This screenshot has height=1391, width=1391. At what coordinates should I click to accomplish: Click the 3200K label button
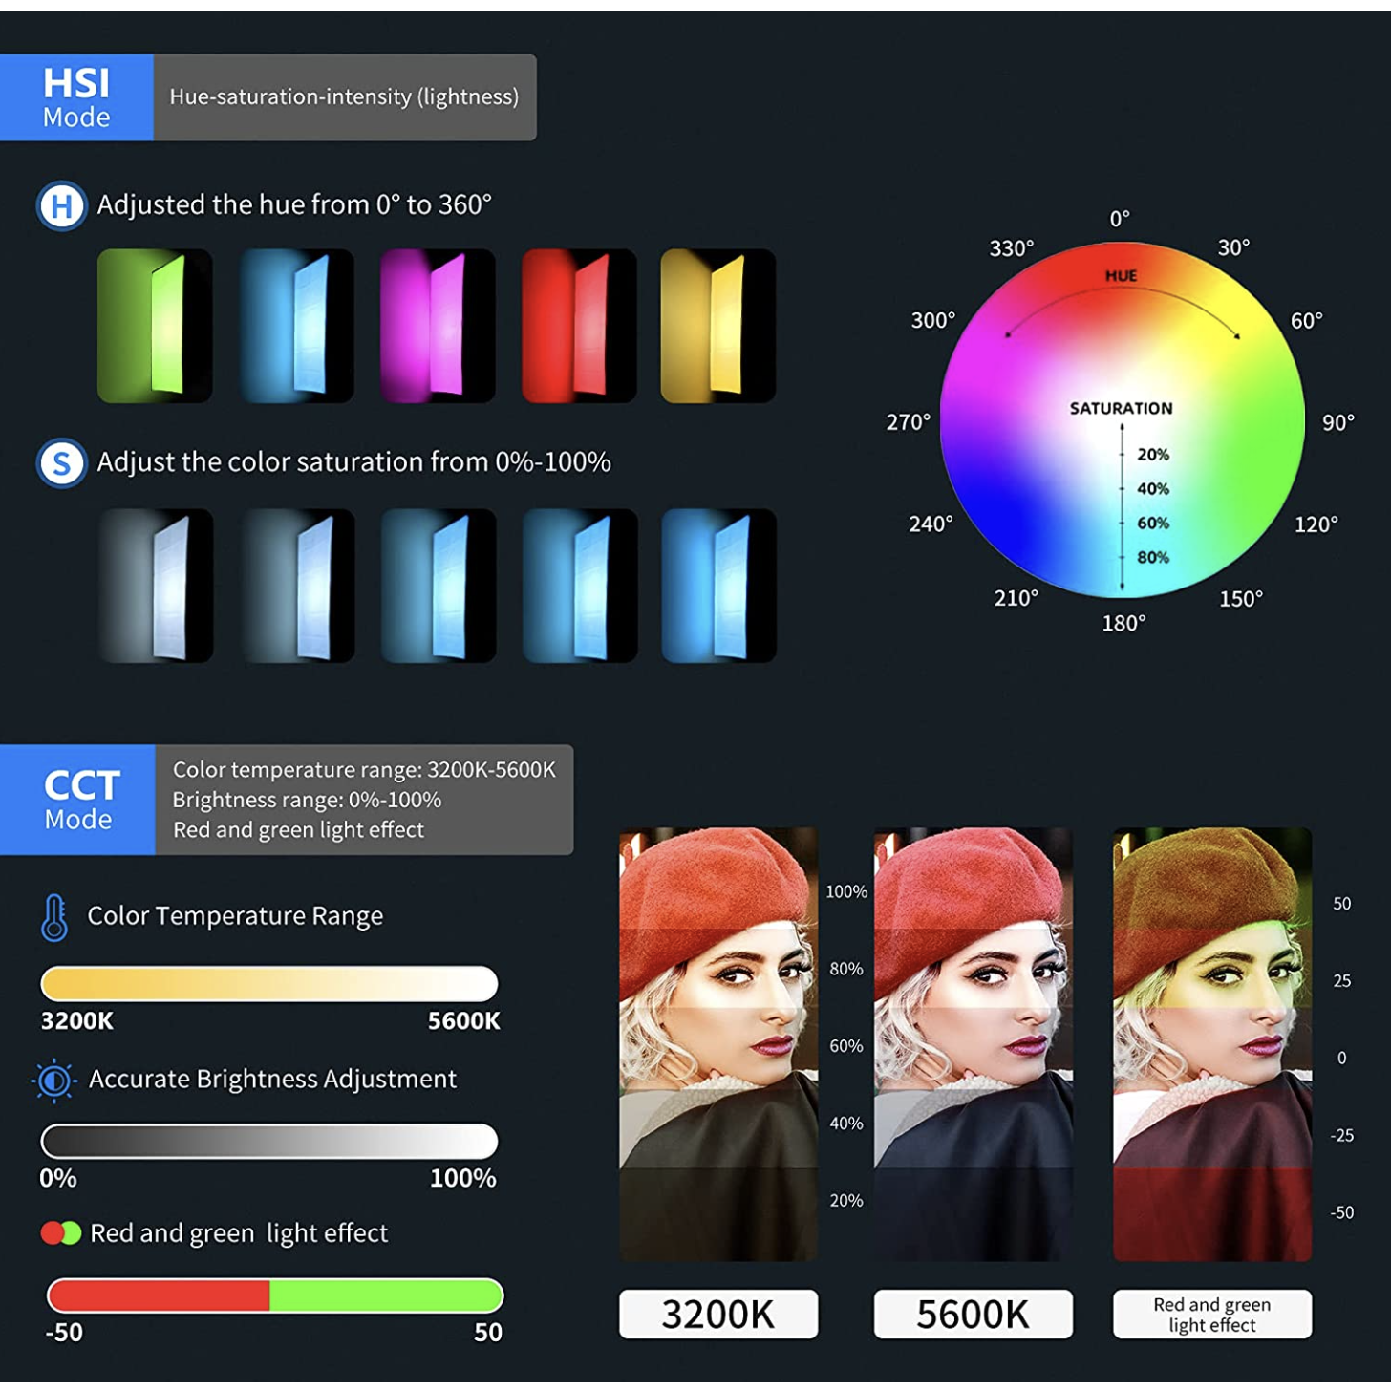pos(718,1315)
